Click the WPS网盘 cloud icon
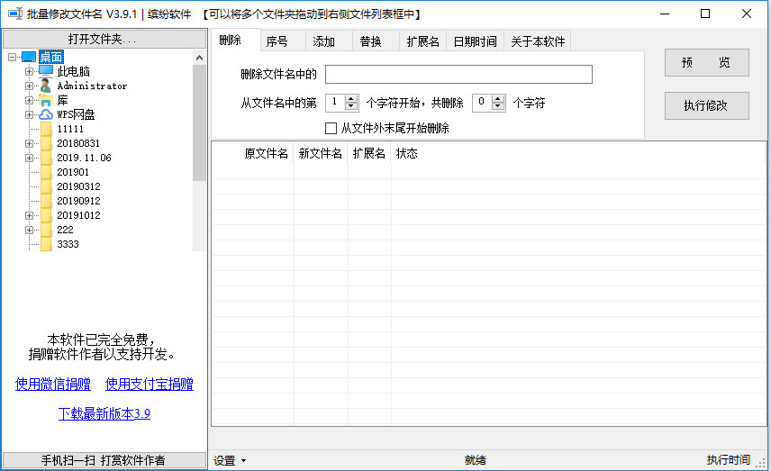The height and width of the screenshot is (471, 771). pos(46,114)
